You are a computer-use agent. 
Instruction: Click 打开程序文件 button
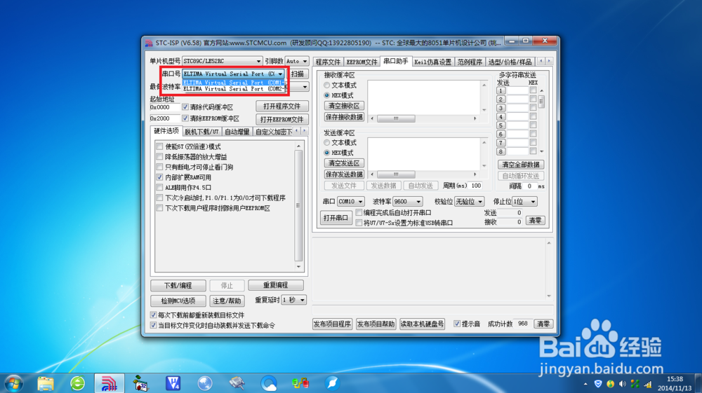[x=282, y=106]
